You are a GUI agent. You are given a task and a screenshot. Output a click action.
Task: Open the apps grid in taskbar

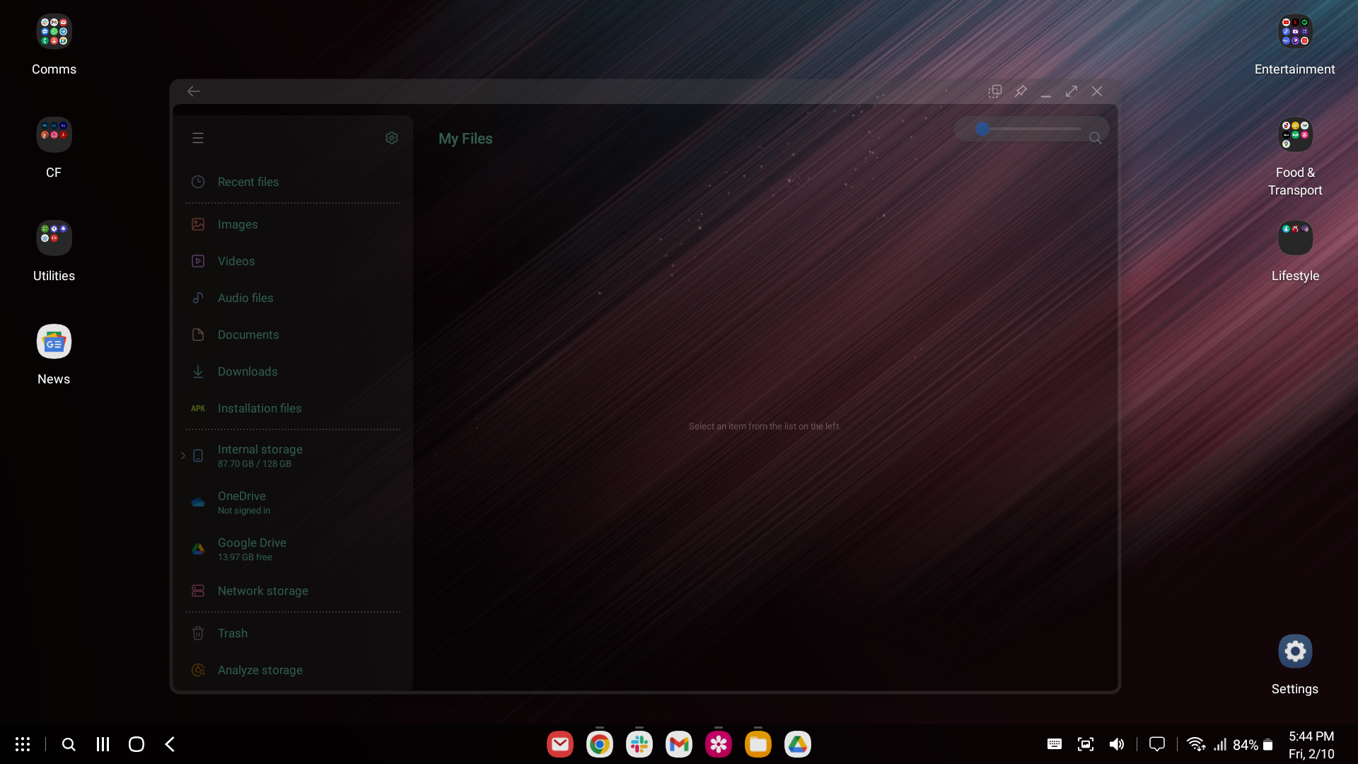click(23, 744)
